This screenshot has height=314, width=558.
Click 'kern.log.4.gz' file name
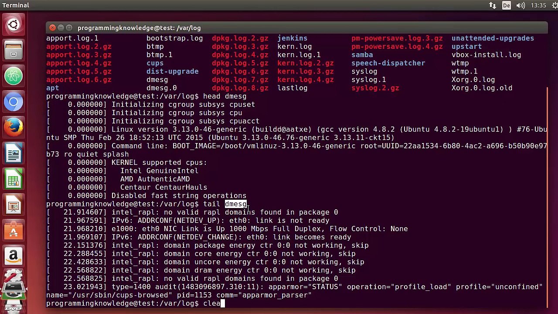[x=306, y=80]
